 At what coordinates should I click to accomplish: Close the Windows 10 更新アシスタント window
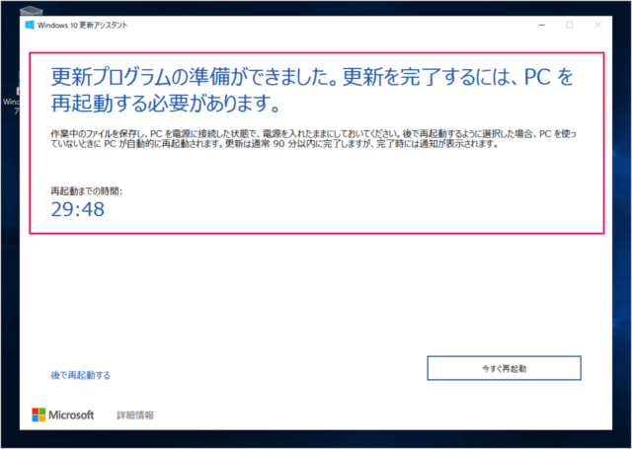597,23
